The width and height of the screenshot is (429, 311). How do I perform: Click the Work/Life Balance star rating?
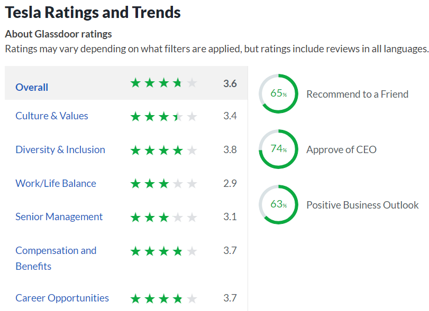coord(163,184)
